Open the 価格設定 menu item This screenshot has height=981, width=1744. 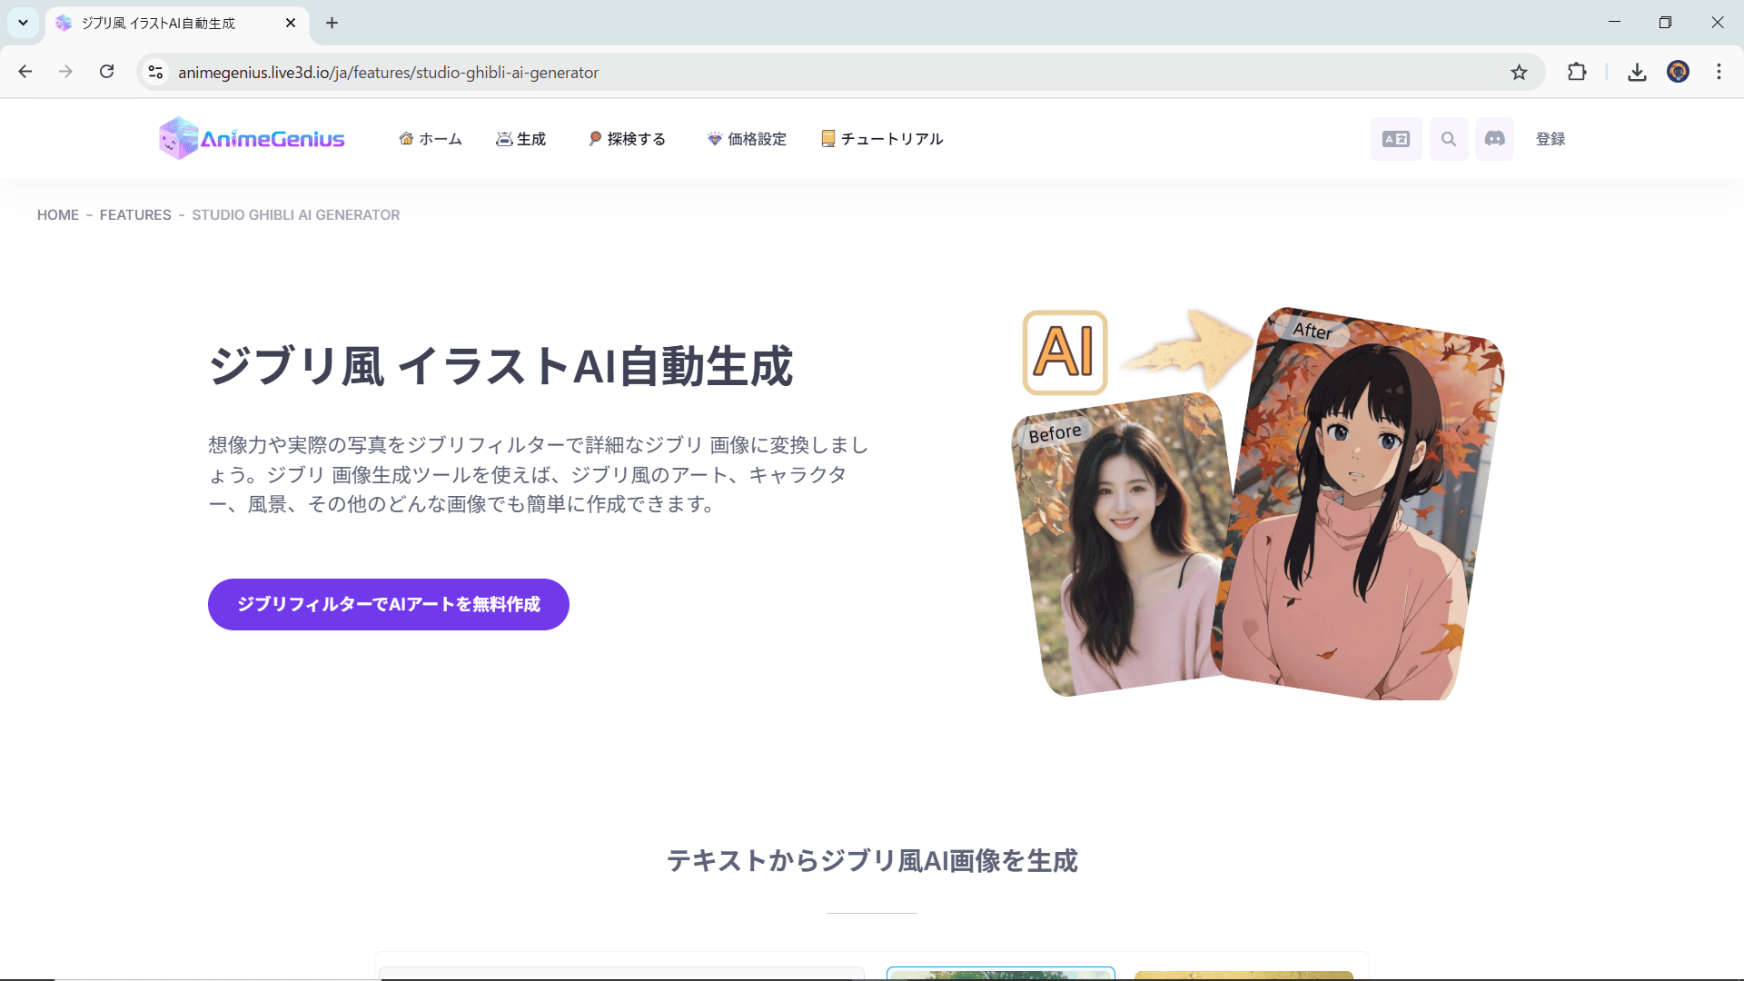pos(748,139)
